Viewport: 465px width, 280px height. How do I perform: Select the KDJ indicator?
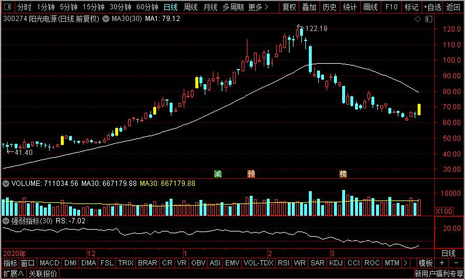[336, 263]
